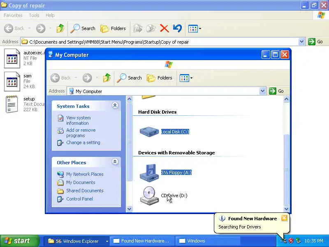Back history dropdown arrow in My Computer
The height and width of the screenshot is (247, 329).
[x=76, y=78]
